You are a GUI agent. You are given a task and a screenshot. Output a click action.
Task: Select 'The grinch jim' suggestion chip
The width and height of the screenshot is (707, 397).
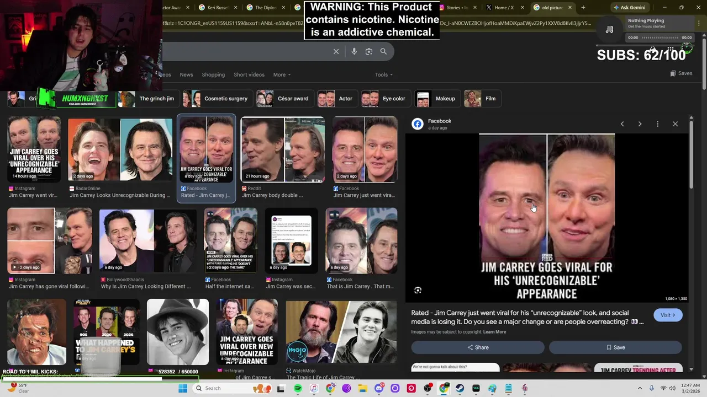[148, 99]
